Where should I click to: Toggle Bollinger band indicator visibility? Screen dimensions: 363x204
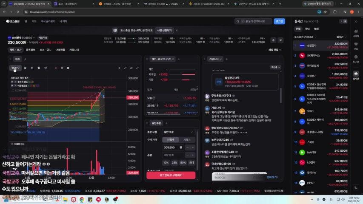click(12, 82)
